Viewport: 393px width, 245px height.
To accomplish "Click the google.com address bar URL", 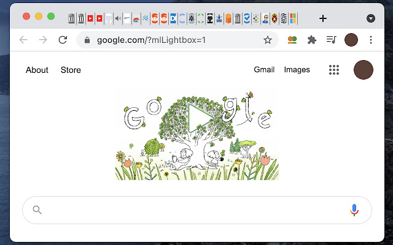I will (151, 40).
